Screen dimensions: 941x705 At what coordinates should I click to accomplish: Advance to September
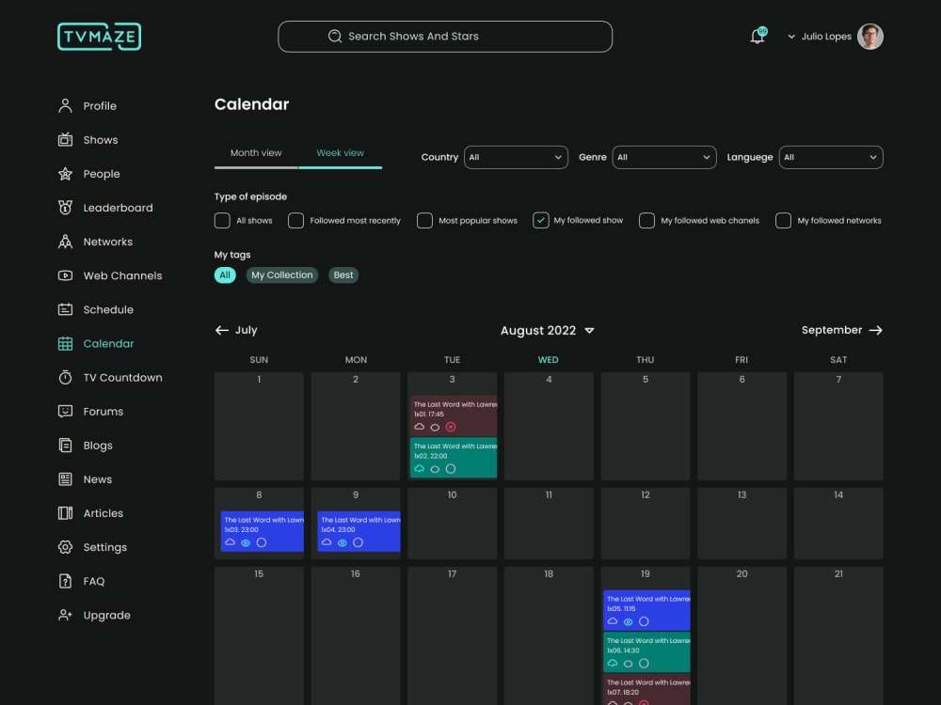[x=842, y=330]
